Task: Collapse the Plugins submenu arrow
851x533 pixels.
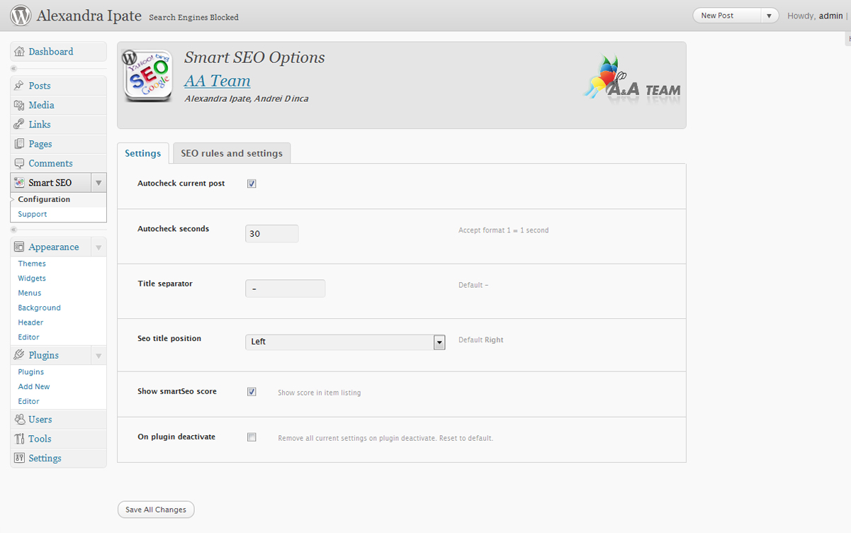Action: click(x=98, y=355)
